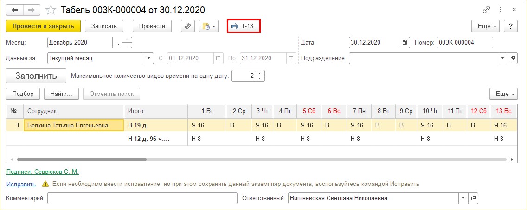The image size is (527, 210).
Task: Click into the Комментарий input field
Action: pyautogui.click(x=142, y=198)
